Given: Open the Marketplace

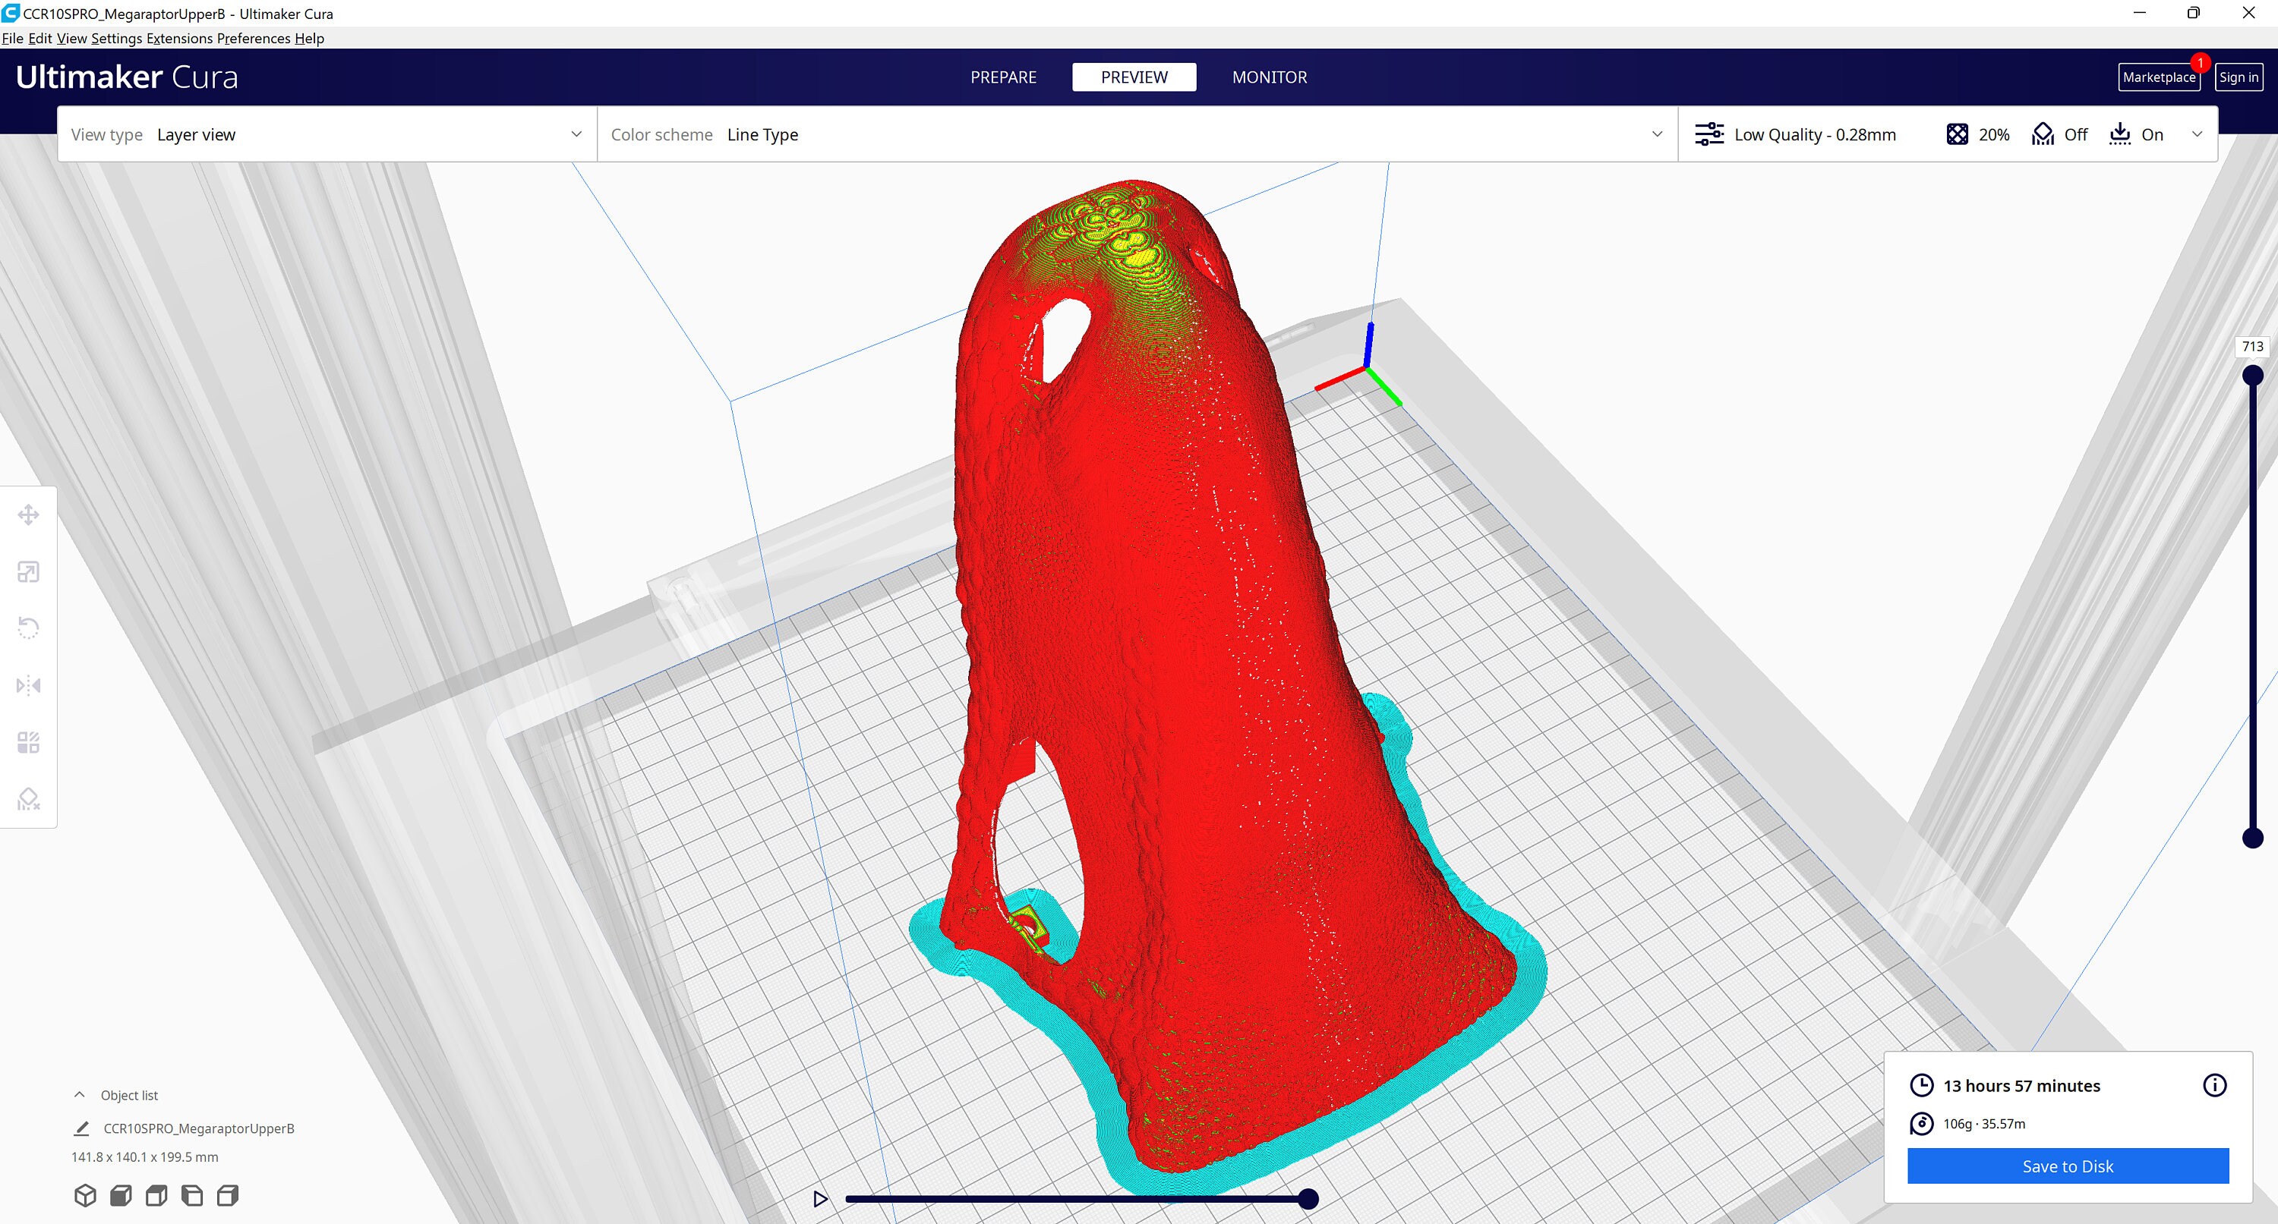Looking at the screenshot, I should pyautogui.click(x=2159, y=77).
